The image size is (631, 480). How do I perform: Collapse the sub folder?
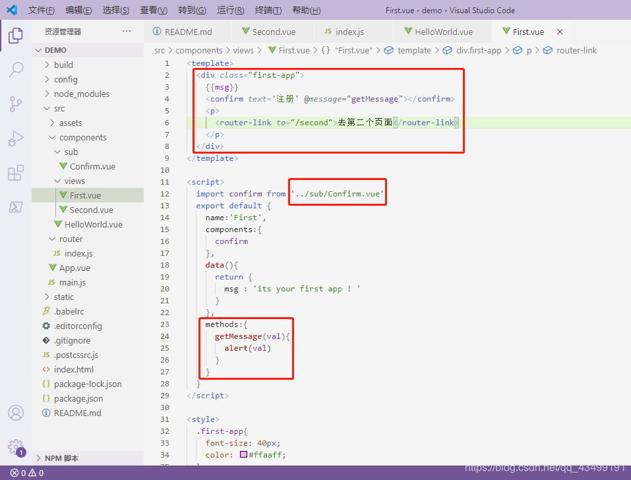pyautogui.click(x=88, y=152)
